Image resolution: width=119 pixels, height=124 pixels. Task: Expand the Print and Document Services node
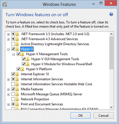(8, 105)
